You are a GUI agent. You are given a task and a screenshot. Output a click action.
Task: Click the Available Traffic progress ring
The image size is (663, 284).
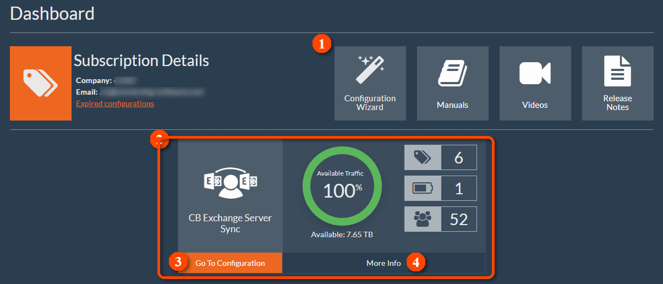click(x=342, y=187)
